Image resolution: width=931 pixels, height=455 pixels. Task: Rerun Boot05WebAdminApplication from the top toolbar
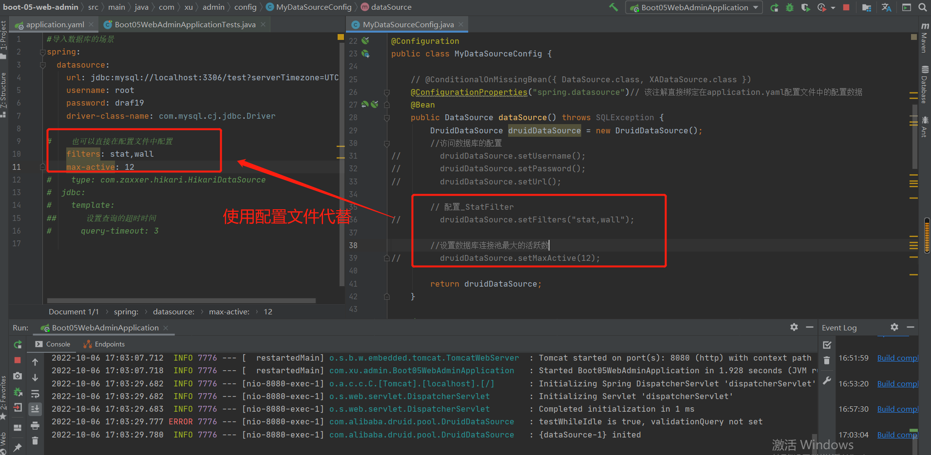774,7
